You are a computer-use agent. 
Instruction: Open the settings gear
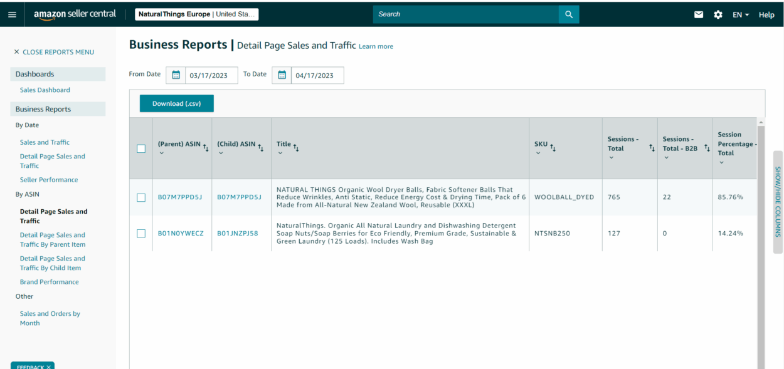coord(718,14)
